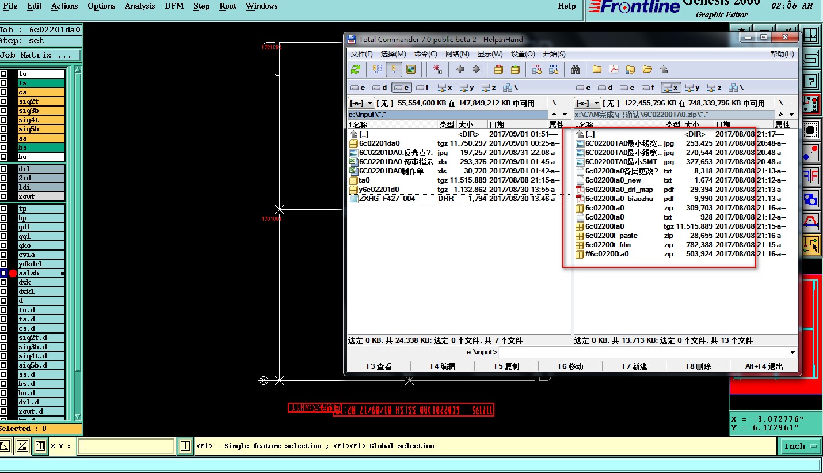Viewport: 823px width, 473px height.
Task: Open the 命令(C) menu in Total Commander
Action: [x=425, y=54]
